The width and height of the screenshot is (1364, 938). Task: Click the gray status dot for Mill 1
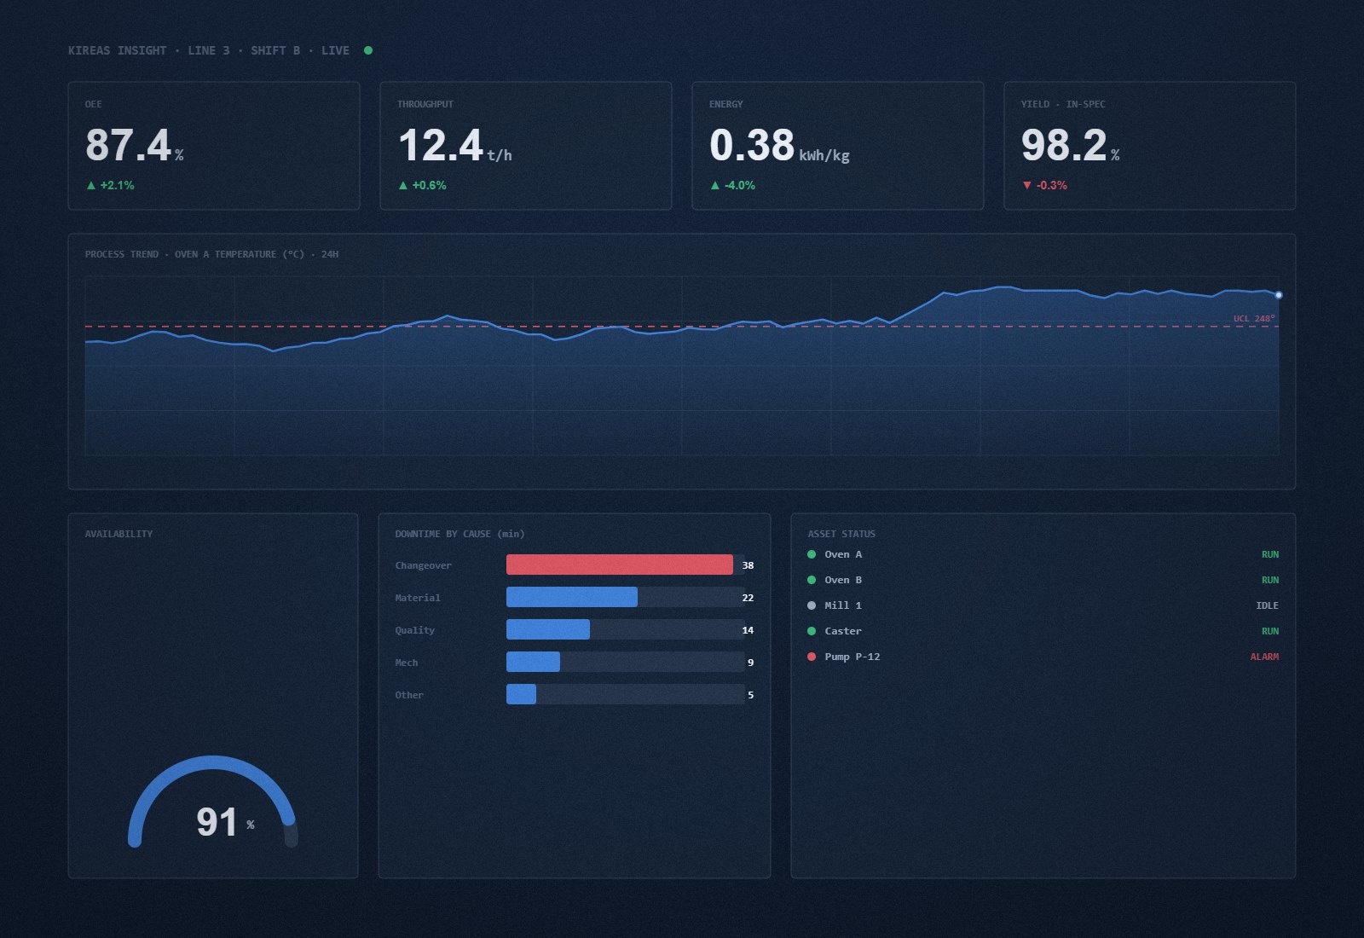[812, 605]
